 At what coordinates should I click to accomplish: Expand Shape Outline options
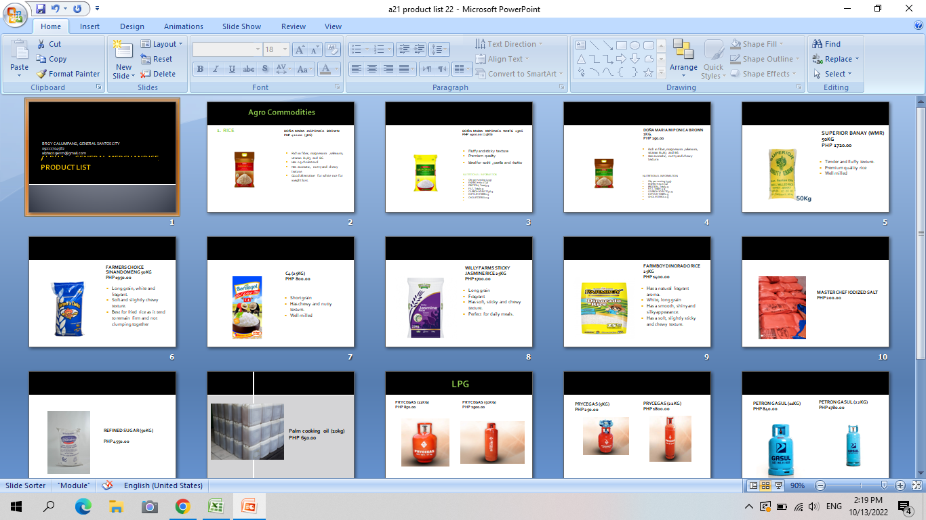pyautogui.click(x=765, y=59)
